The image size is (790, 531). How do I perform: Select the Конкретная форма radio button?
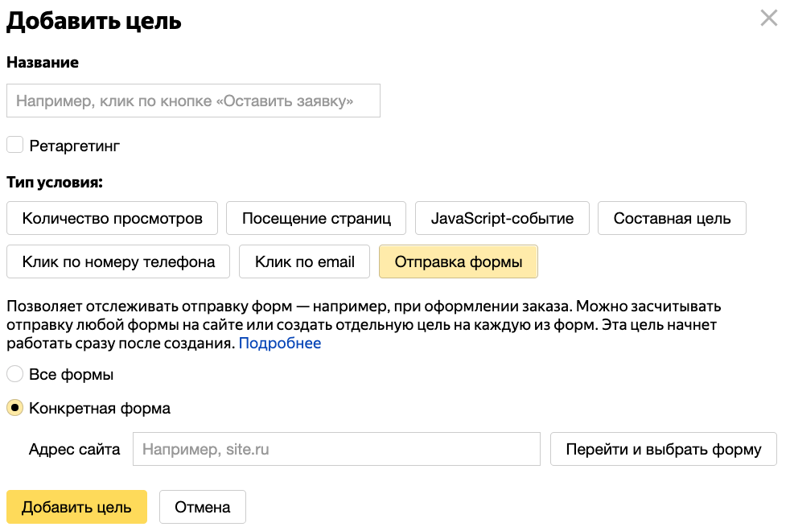click(x=14, y=408)
